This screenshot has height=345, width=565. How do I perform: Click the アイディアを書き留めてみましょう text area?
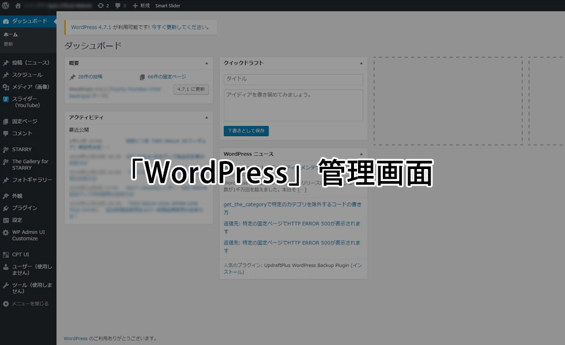pyautogui.click(x=293, y=105)
